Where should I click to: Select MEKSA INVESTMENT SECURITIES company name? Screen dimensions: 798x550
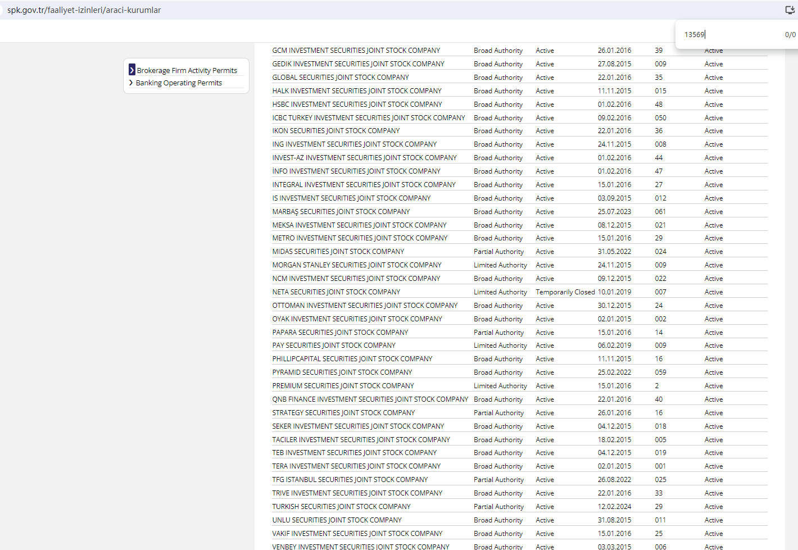(360, 225)
